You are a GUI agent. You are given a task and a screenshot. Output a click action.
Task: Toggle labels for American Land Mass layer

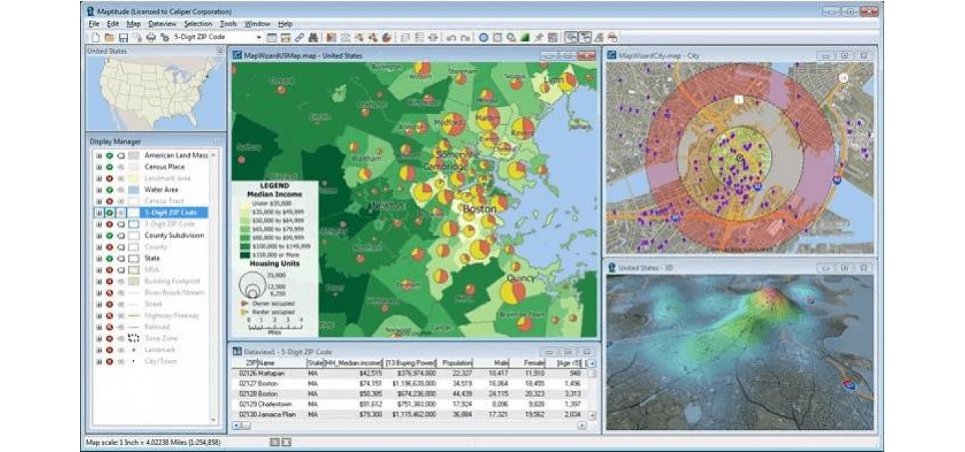121,155
